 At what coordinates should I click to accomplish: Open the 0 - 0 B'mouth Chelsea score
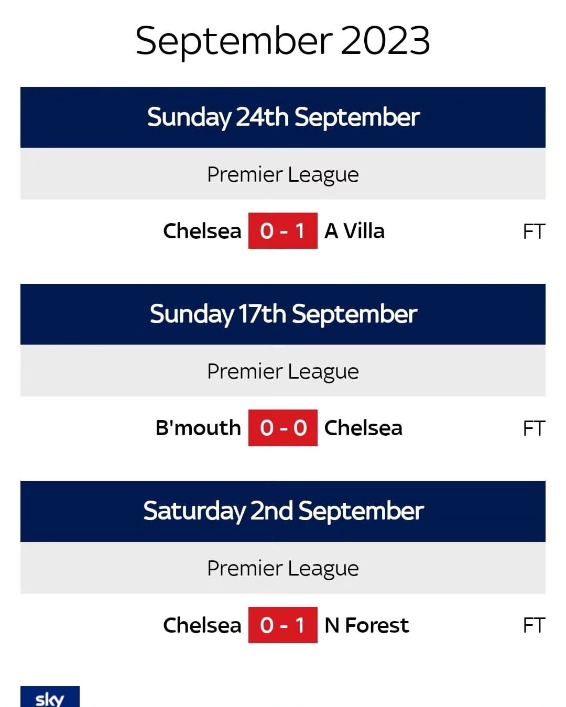coord(283,428)
